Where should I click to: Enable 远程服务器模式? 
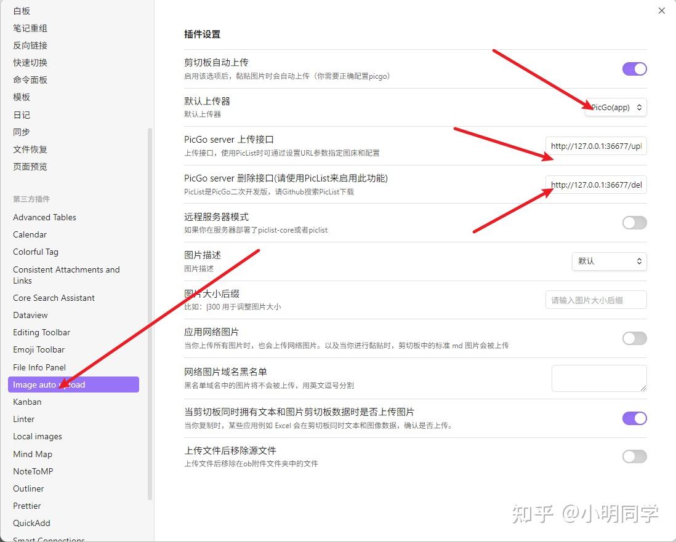(634, 223)
